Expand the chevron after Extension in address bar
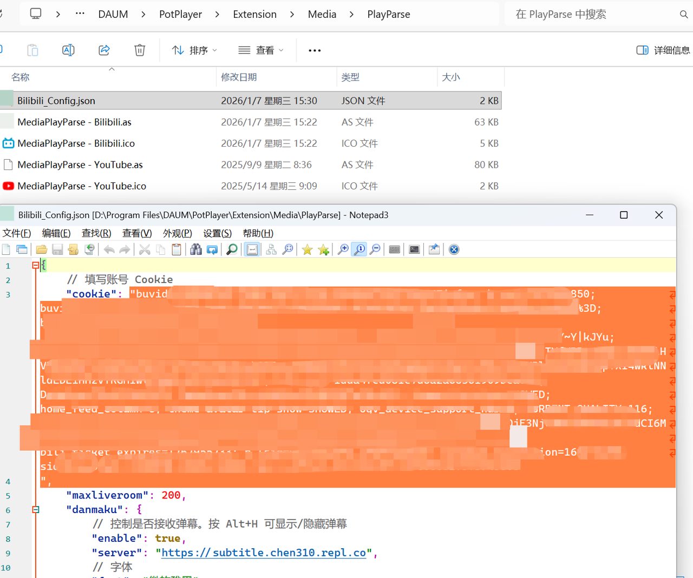The height and width of the screenshot is (578, 693). (x=292, y=15)
